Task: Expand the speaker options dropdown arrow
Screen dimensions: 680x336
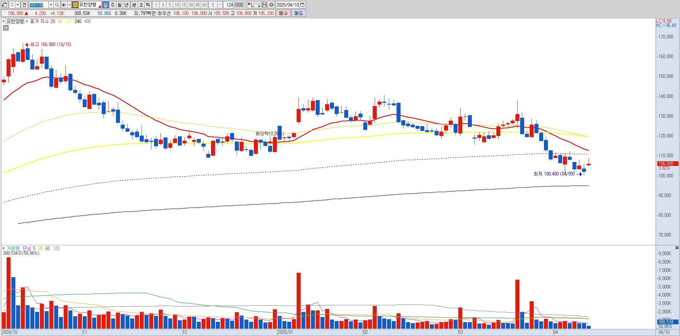Action: tap(69, 5)
